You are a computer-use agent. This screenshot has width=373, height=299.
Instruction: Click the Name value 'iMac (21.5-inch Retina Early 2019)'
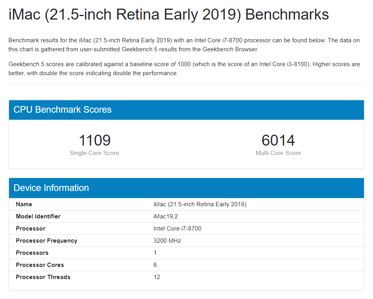pos(200,204)
